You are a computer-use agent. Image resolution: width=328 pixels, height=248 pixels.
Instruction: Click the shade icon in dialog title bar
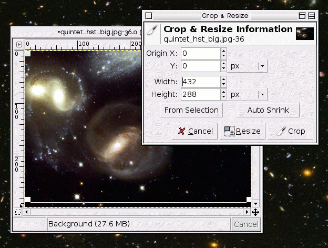302,16
